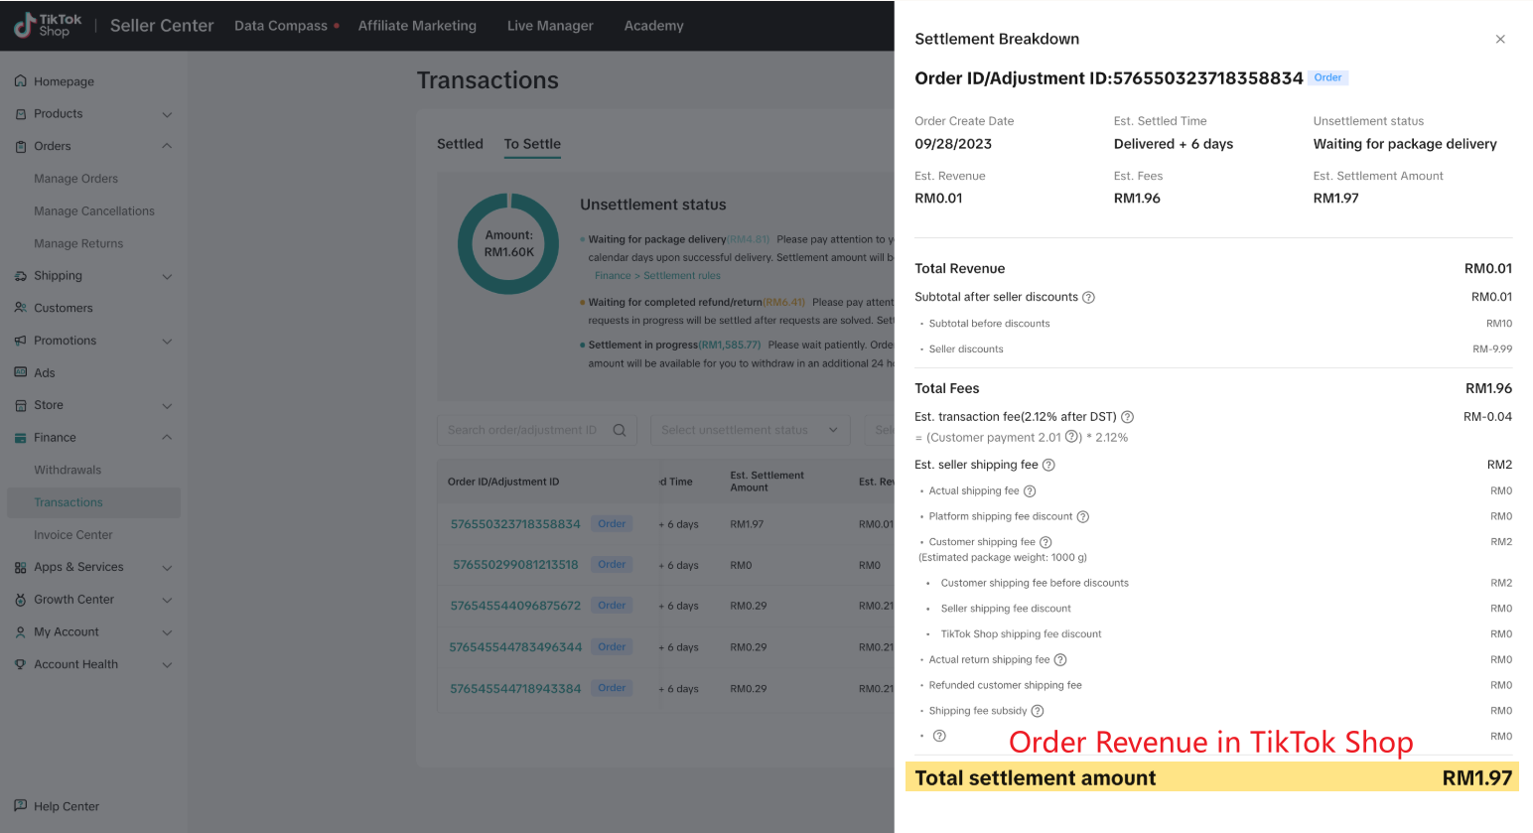Click the Seller Center title
Image resolution: width=1533 pixels, height=833 pixels.
[x=162, y=26]
